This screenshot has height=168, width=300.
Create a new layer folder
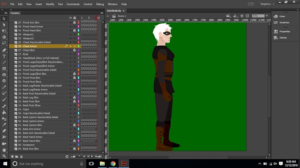[x=17, y=157]
